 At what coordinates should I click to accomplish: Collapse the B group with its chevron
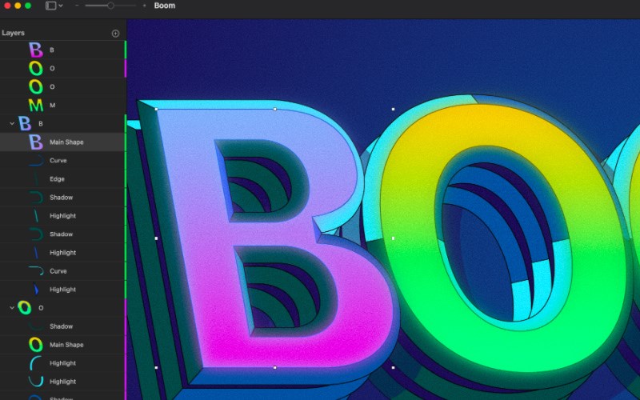pyautogui.click(x=12, y=123)
